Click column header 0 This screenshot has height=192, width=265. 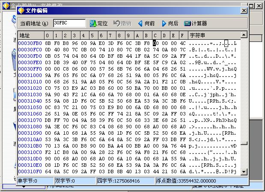tap(49, 35)
